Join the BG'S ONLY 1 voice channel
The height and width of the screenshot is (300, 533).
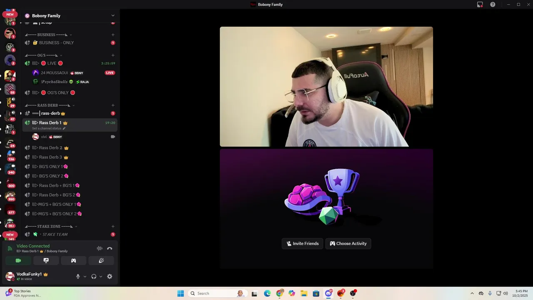click(x=70, y=167)
